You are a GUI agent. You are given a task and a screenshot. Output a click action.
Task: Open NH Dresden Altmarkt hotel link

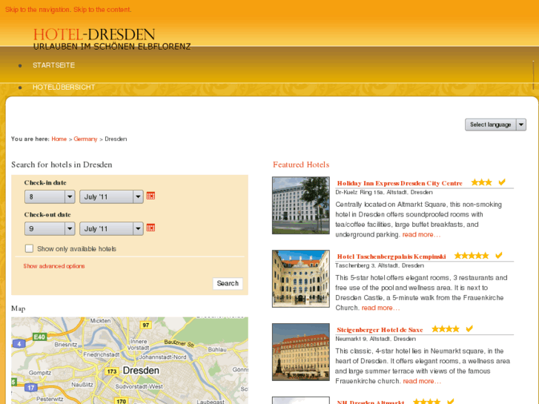click(371, 402)
